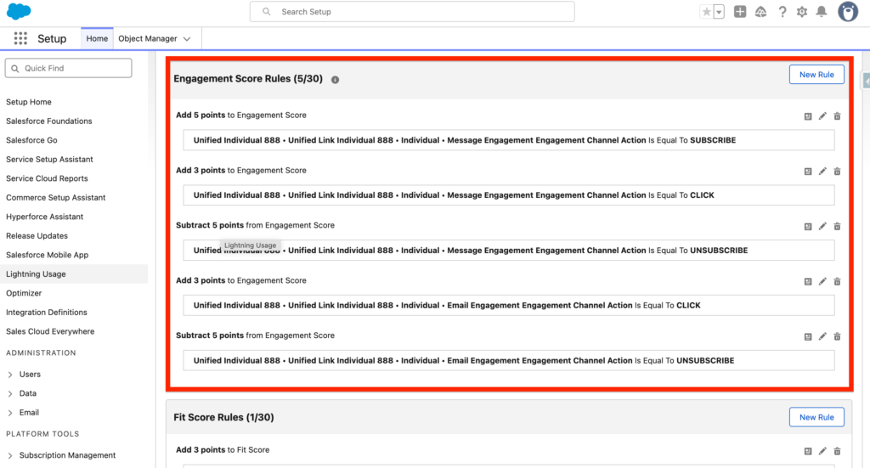Open Lightning Usage from the sidebar
Screen dimensions: 870x468
[x=36, y=274]
